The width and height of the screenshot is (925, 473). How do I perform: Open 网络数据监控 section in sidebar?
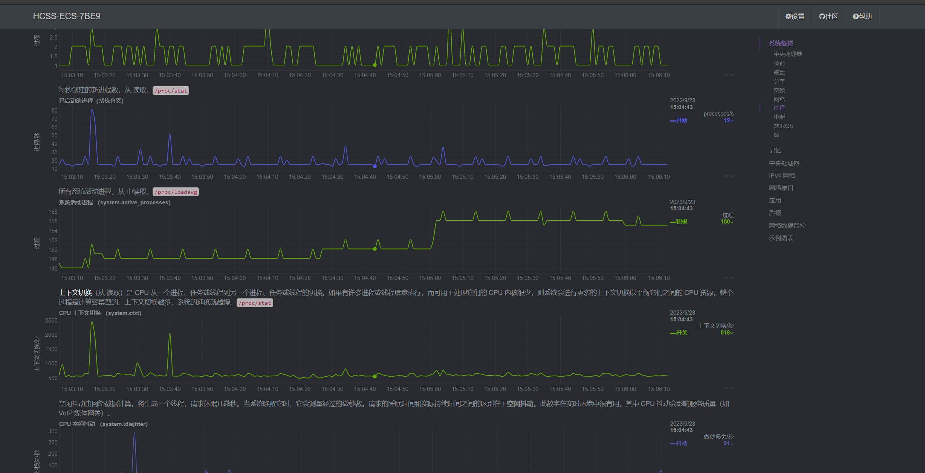pyautogui.click(x=787, y=226)
